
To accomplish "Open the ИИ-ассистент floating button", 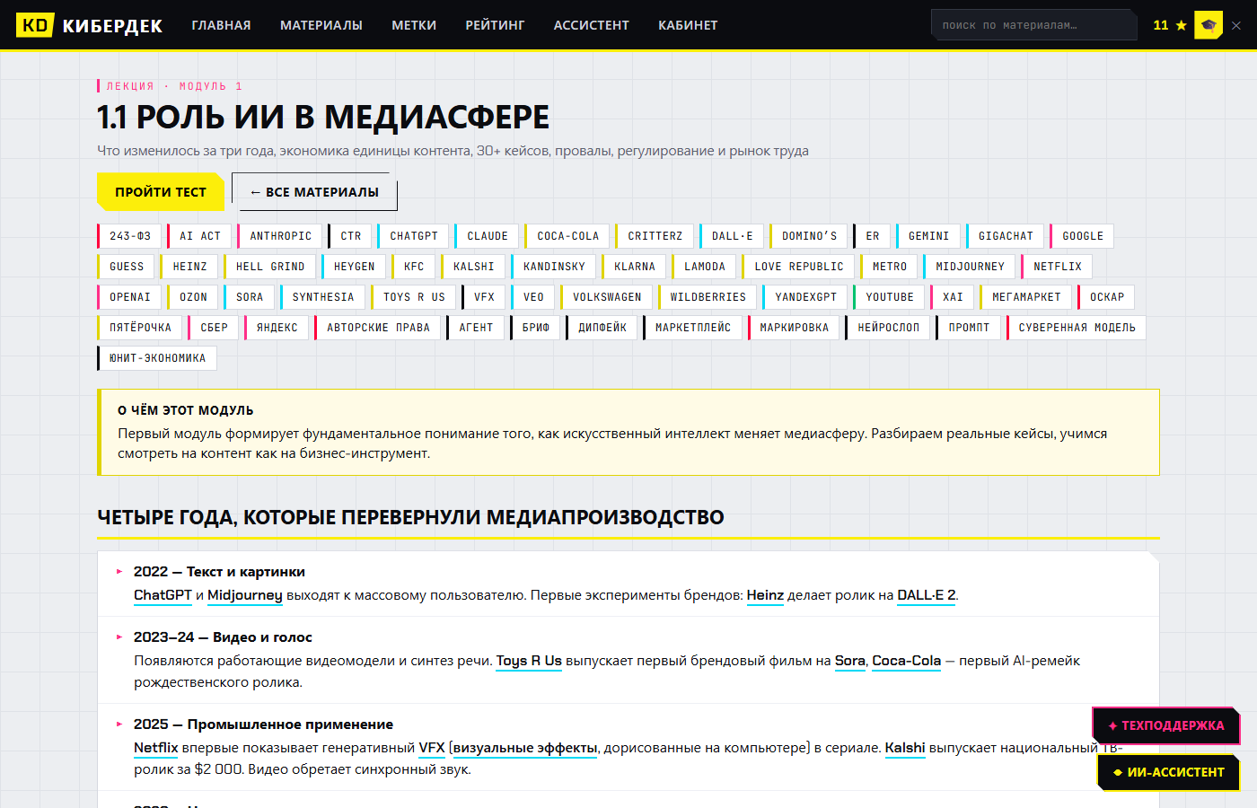I will click(1168, 772).
